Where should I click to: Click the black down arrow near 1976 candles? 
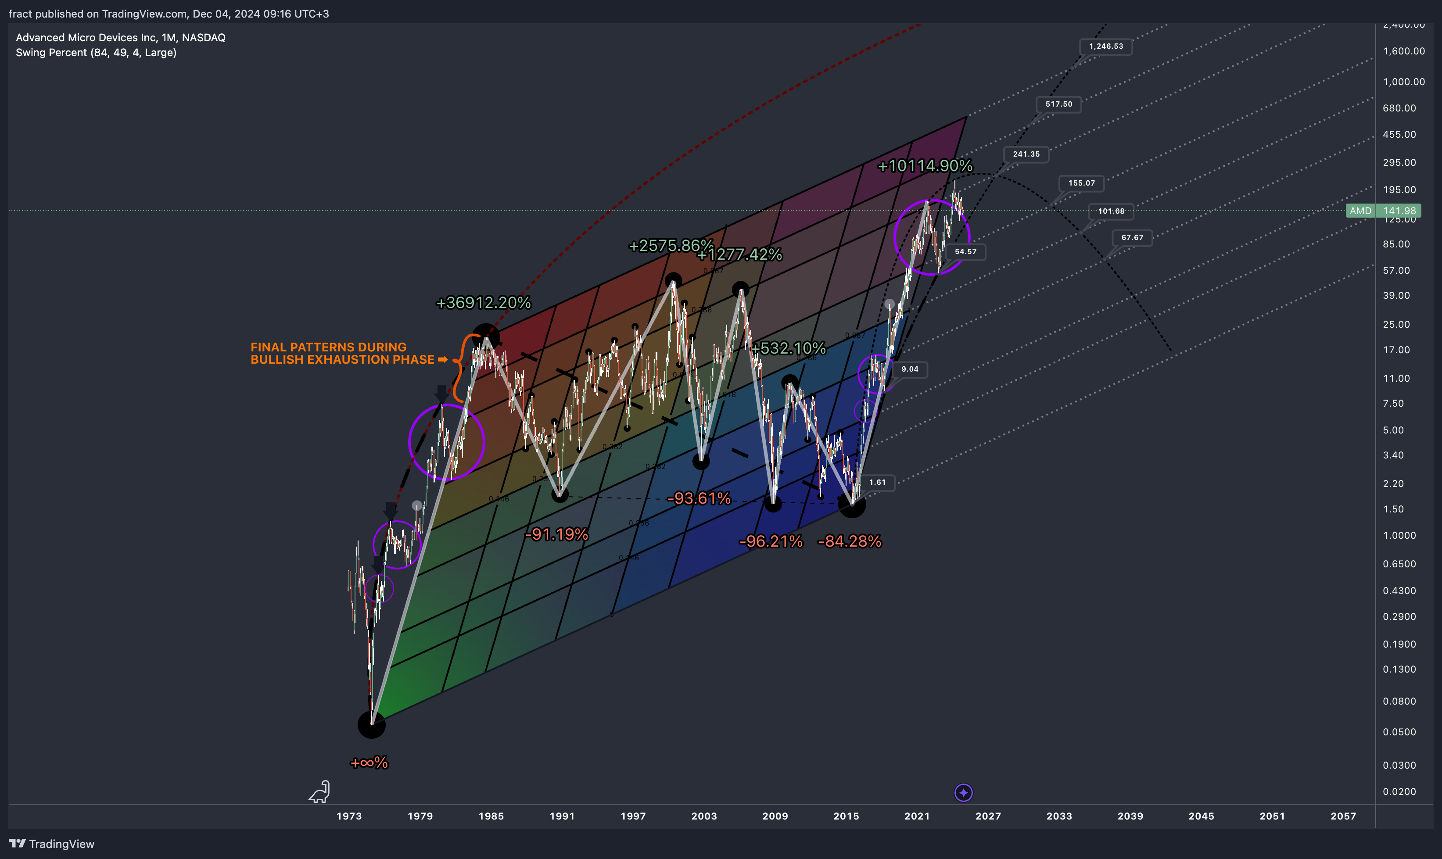(x=391, y=512)
